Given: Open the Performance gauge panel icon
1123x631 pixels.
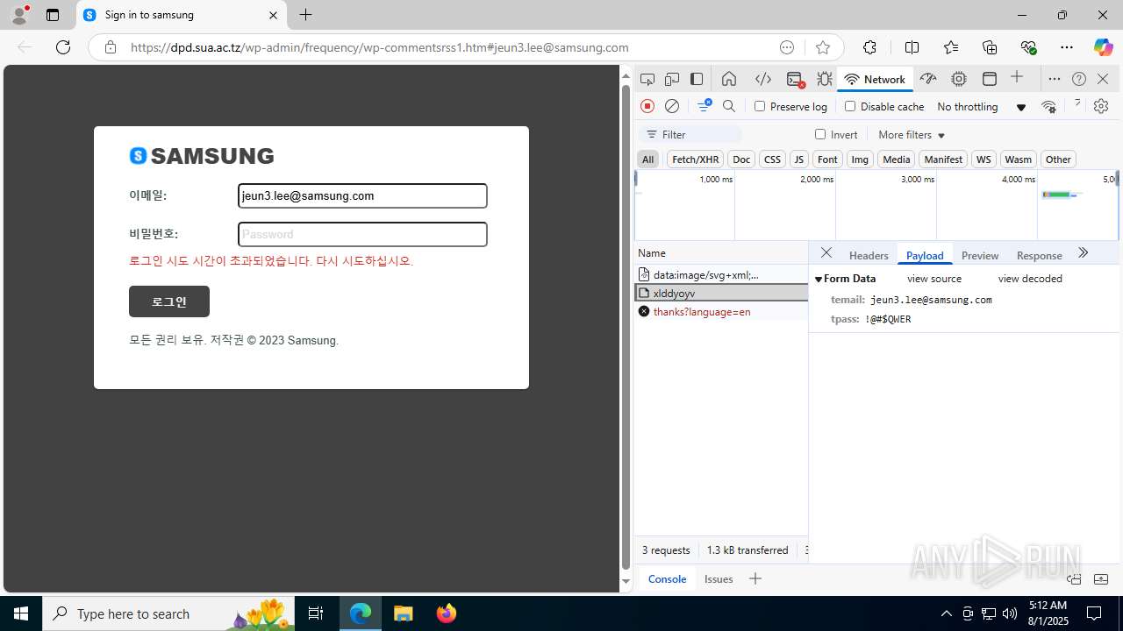Looking at the screenshot, I should [x=928, y=79].
